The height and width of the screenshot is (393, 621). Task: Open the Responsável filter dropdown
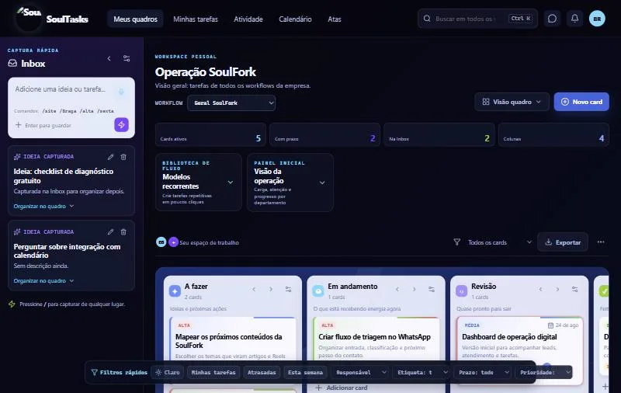pos(361,372)
